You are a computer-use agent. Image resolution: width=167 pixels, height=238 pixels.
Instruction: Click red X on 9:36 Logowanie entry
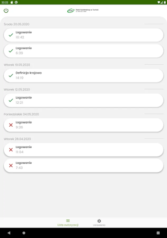pyautogui.click(x=11, y=125)
